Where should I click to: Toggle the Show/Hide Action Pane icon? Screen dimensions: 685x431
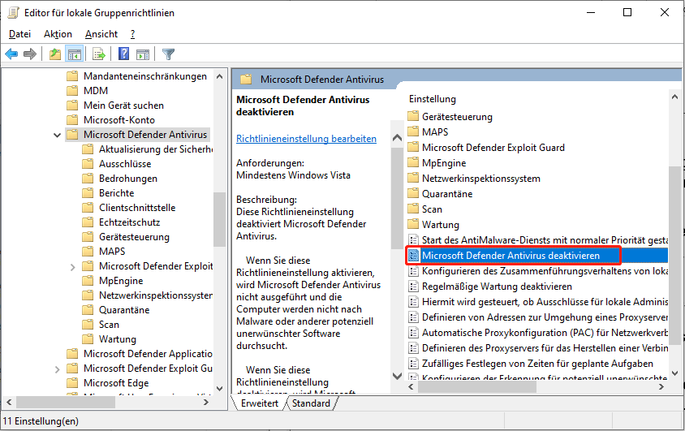tap(143, 54)
